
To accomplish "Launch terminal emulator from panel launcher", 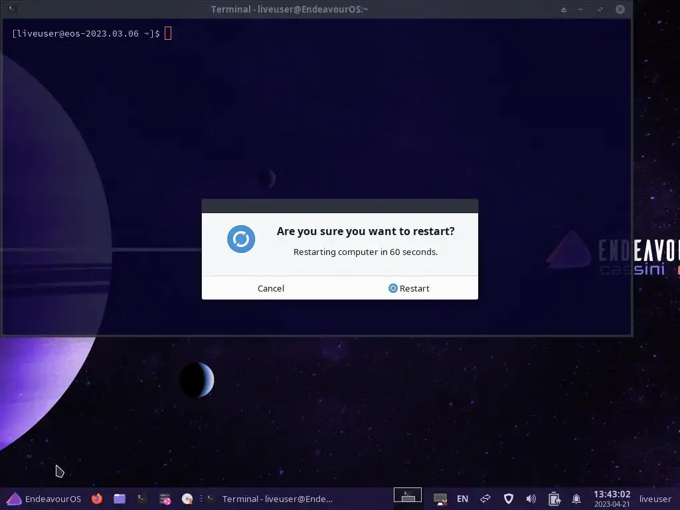I will (x=142, y=499).
